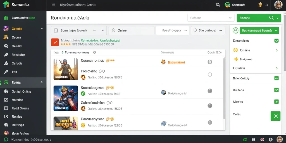Open the green link above the games list
This screenshot has height=143, width=286.
(x=100, y=40)
